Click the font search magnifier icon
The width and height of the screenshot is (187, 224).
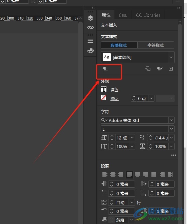104,120
